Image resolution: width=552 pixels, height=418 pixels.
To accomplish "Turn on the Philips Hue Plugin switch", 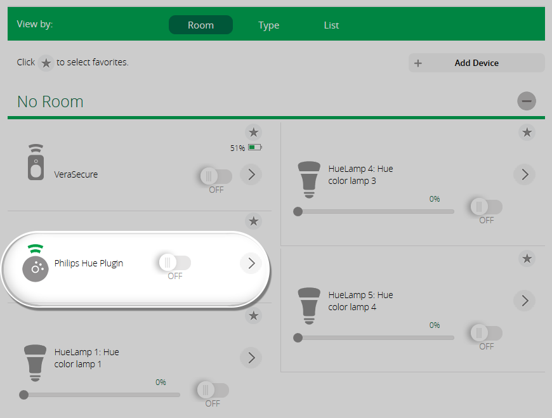I will 175,263.
